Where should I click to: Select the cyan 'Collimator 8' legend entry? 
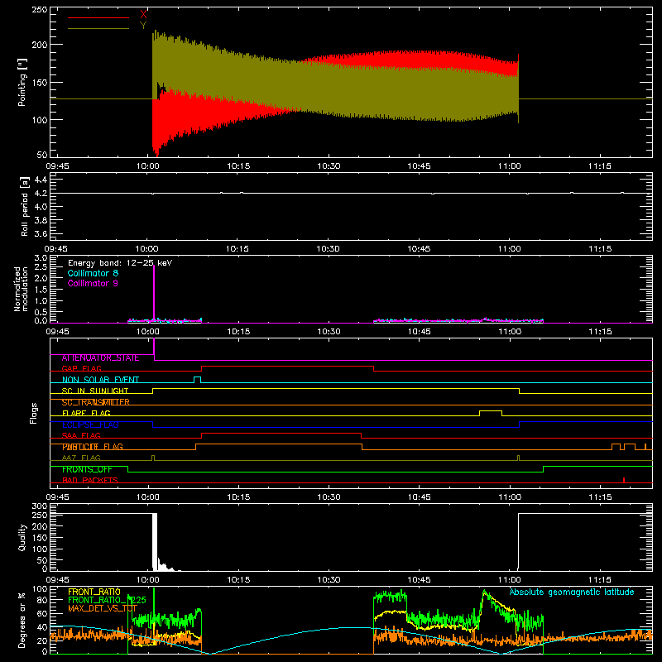click(x=93, y=273)
